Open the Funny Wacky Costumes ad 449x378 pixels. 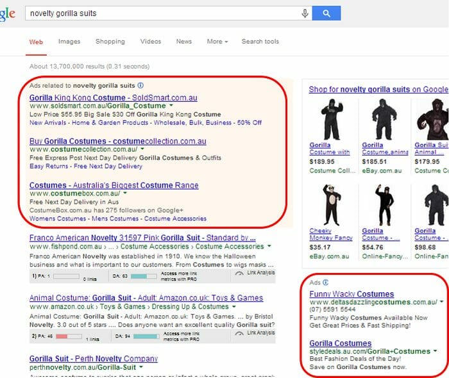coord(352,293)
